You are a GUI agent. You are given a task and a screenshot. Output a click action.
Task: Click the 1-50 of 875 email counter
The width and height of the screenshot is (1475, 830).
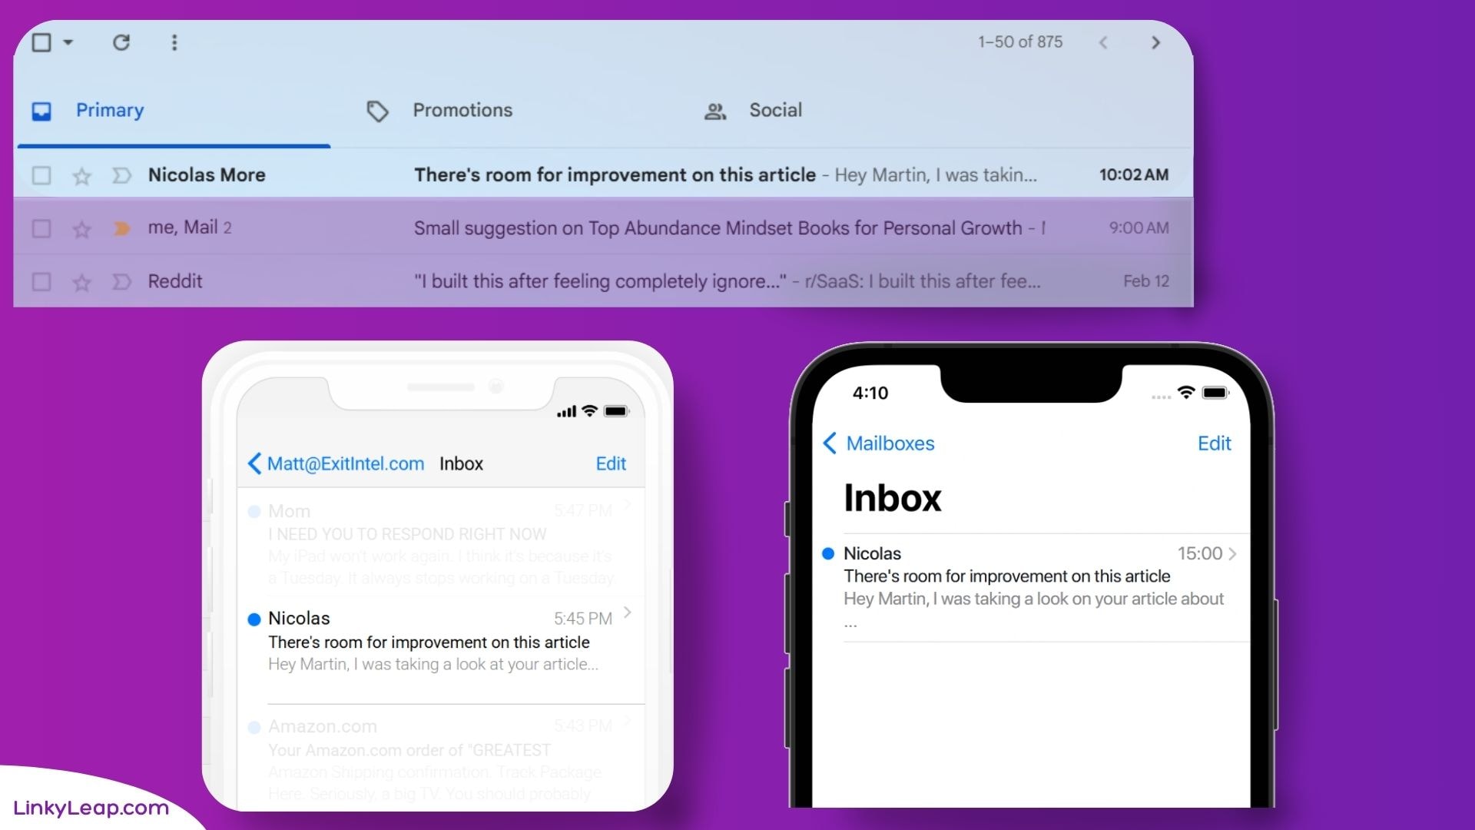coord(1020,41)
